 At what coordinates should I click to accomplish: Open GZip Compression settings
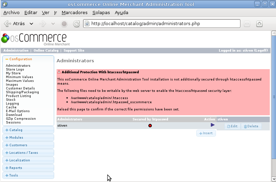point(21,119)
